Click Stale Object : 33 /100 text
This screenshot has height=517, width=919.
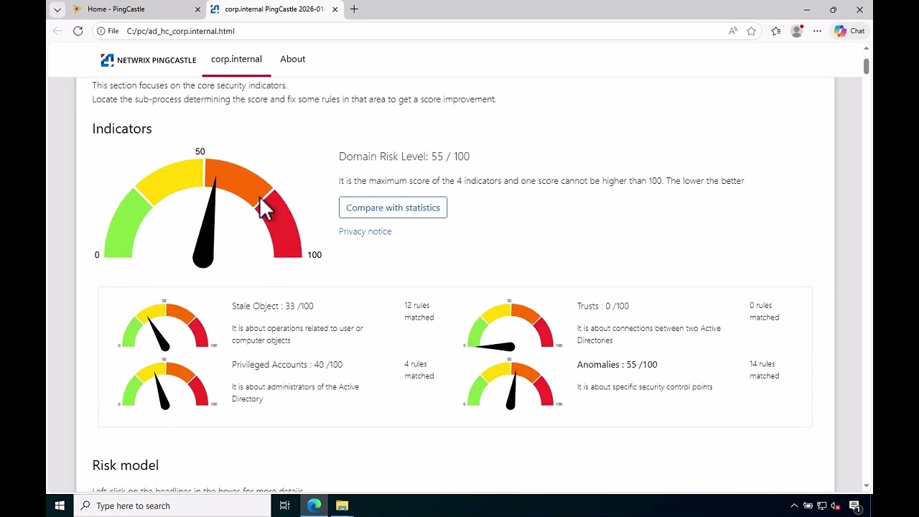[x=273, y=306]
